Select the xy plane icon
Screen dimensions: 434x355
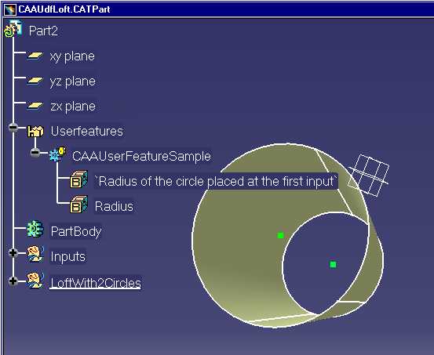(35, 56)
